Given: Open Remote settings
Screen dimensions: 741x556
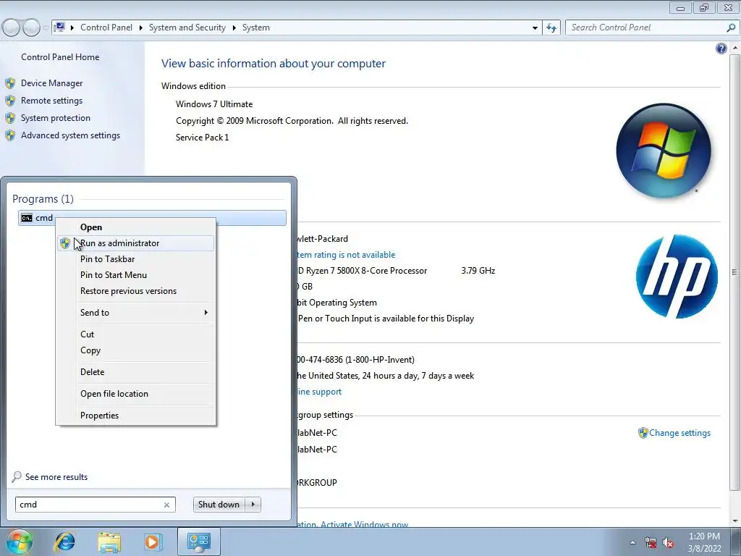Looking at the screenshot, I should (x=51, y=101).
